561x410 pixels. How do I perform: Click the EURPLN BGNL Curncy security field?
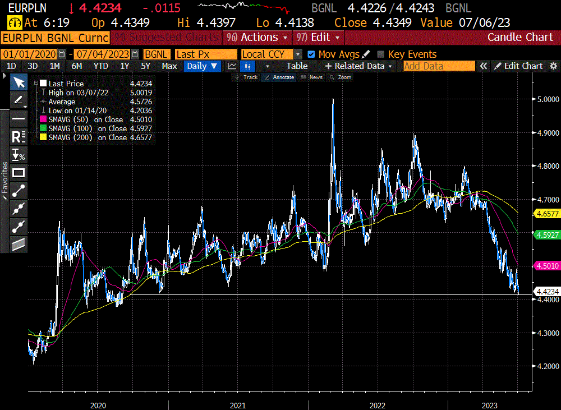click(55, 38)
